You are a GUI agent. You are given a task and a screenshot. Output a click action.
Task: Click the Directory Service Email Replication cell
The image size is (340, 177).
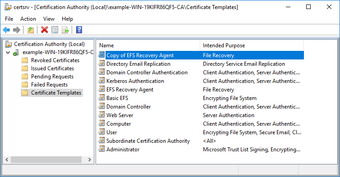tap(244, 64)
